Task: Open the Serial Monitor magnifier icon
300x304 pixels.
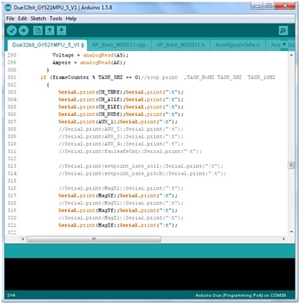Action: tap(284, 31)
